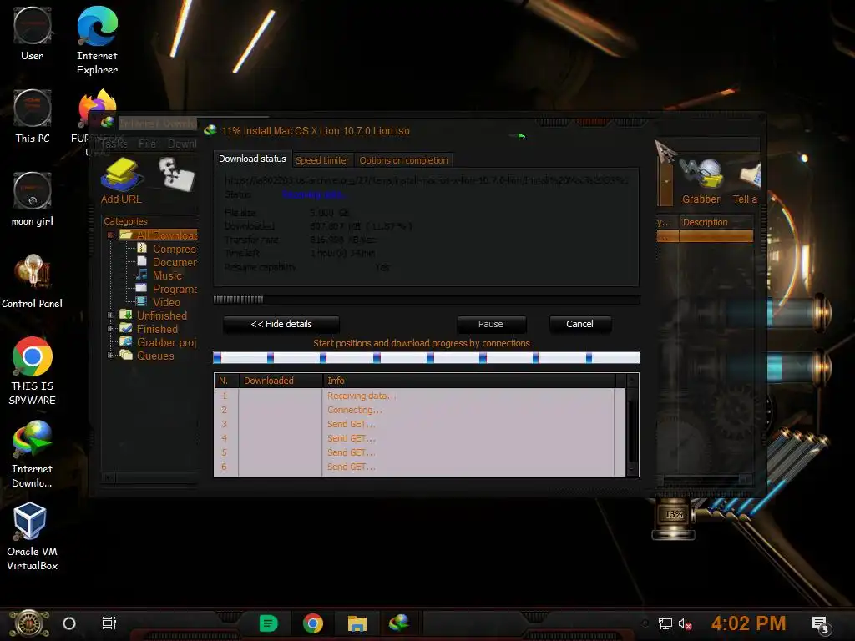Click the connections progress strip
Viewport: 855px width, 641px height.
(x=427, y=357)
